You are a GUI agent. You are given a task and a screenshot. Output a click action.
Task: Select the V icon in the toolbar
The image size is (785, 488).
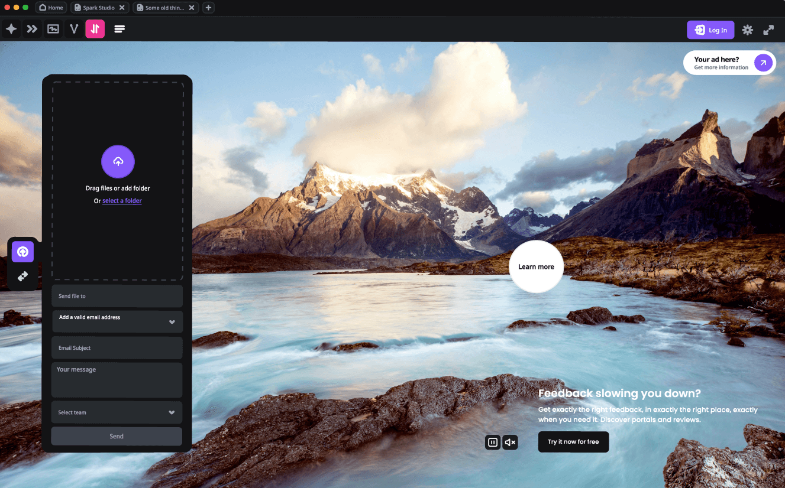tap(73, 29)
